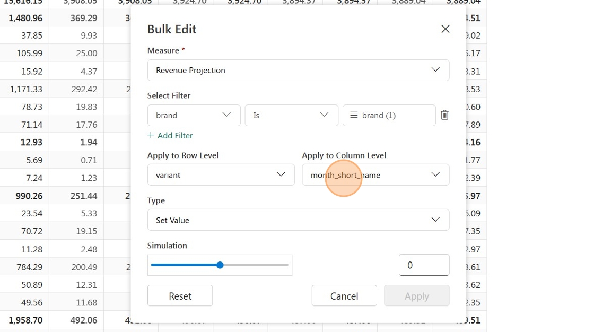594x332 pixels.
Task: Delete the brand filter with trash icon
Action: [445, 115]
